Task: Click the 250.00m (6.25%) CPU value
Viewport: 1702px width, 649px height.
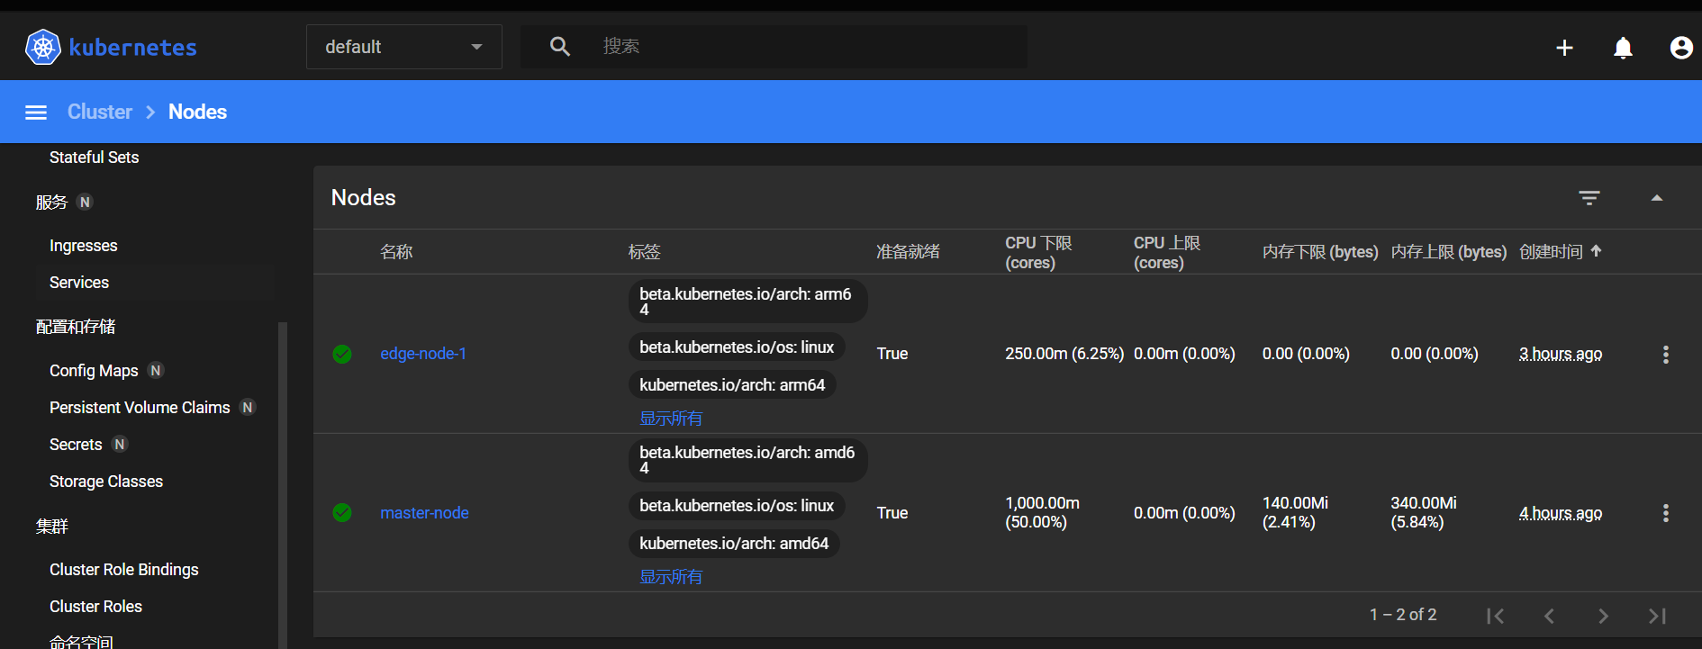Action: [x=1064, y=354]
